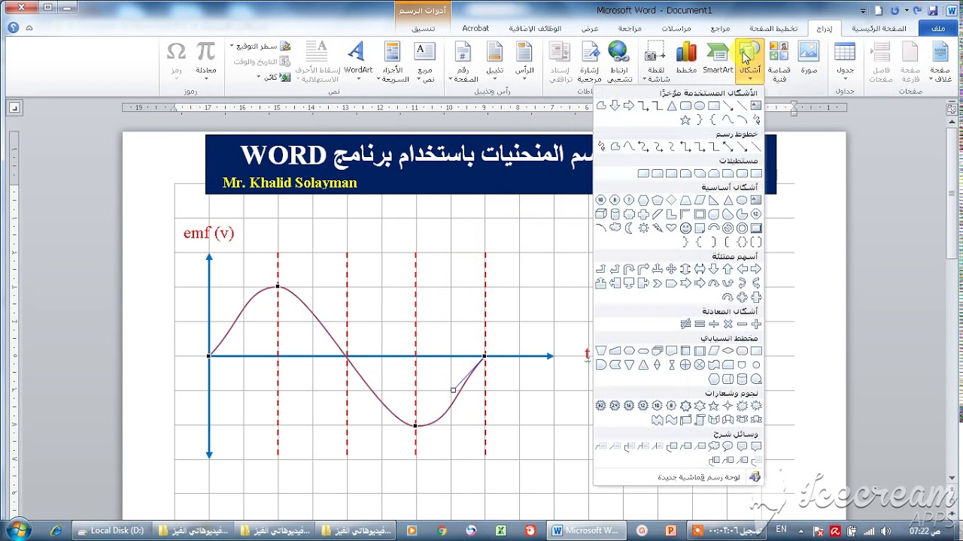The height and width of the screenshot is (541, 963).
Task: Pick the multiply equation shape
Action: [728, 324]
